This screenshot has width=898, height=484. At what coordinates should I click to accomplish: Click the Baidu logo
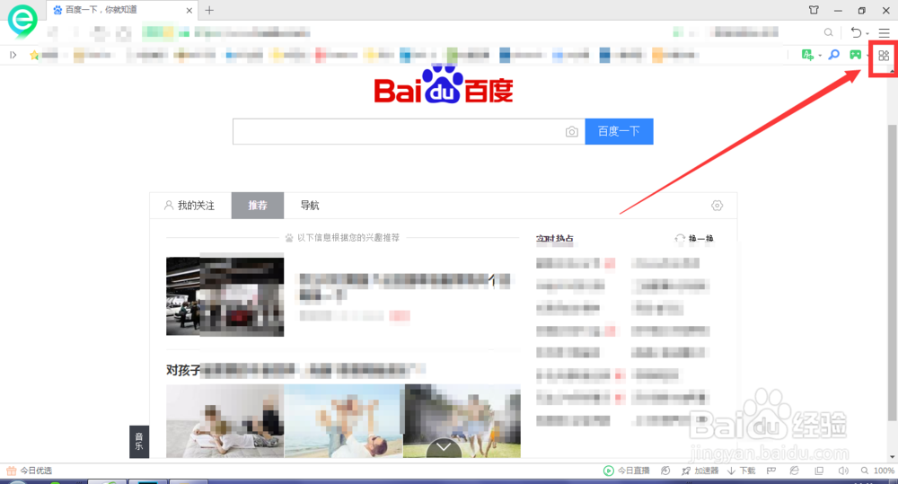[444, 84]
